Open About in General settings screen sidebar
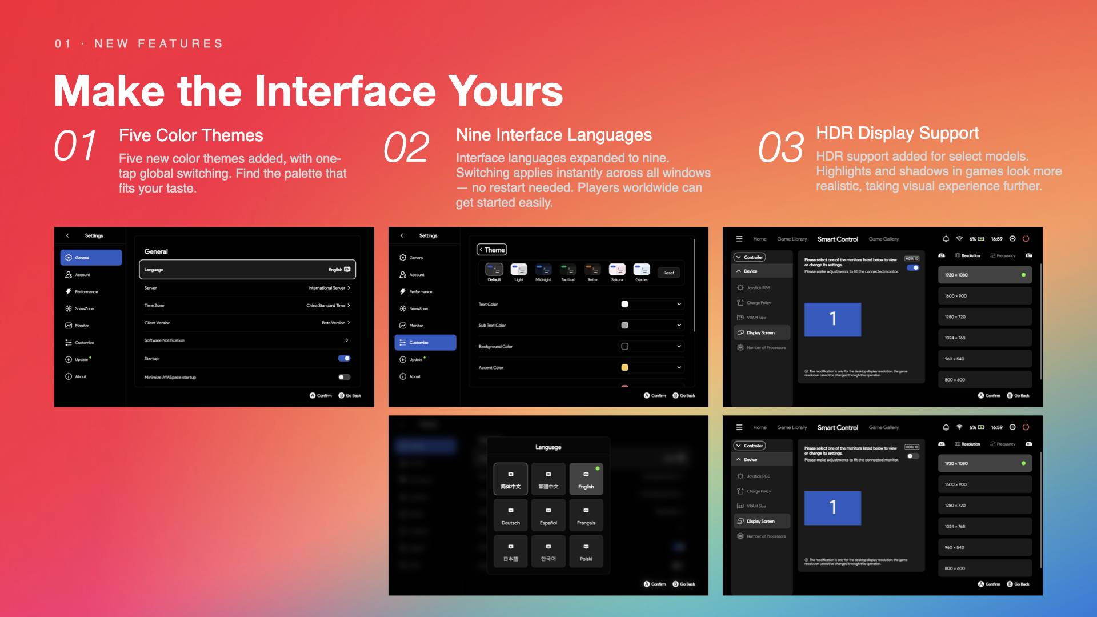The height and width of the screenshot is (617, 1097). tap(76, 376)
